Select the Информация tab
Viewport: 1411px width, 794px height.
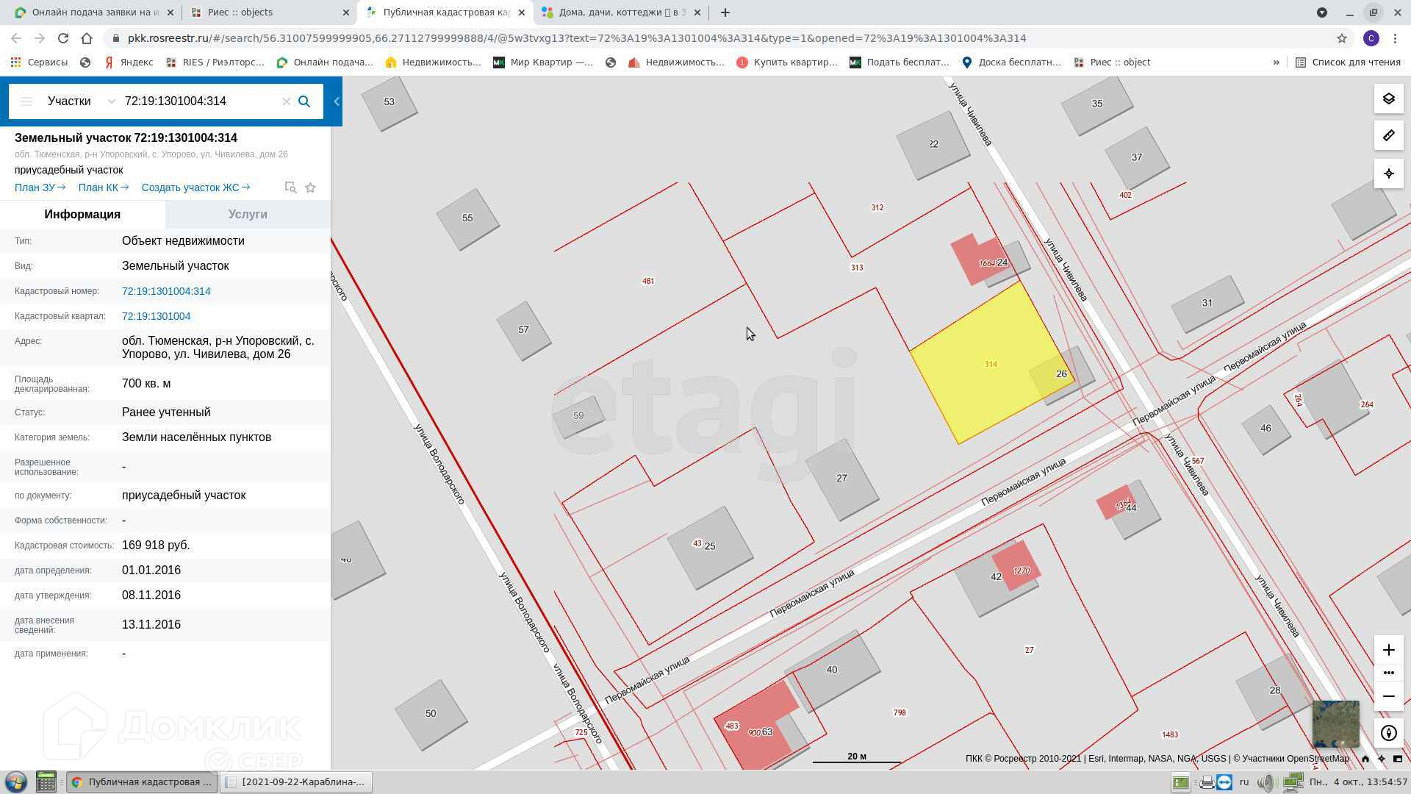point(82,215)
